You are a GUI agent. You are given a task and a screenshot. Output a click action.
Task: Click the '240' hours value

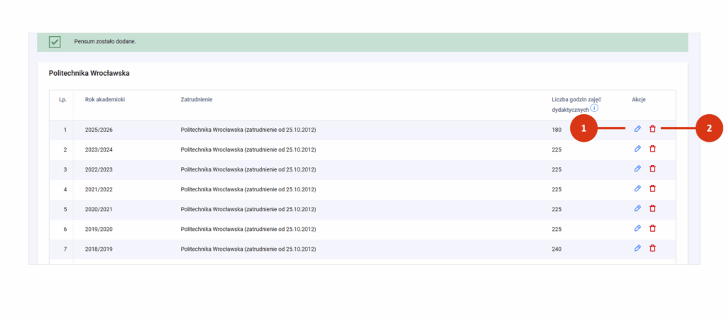557,249
